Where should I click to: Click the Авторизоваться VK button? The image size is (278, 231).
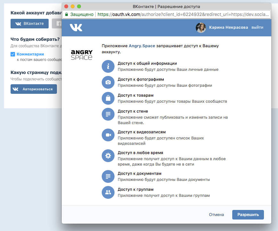34,89
